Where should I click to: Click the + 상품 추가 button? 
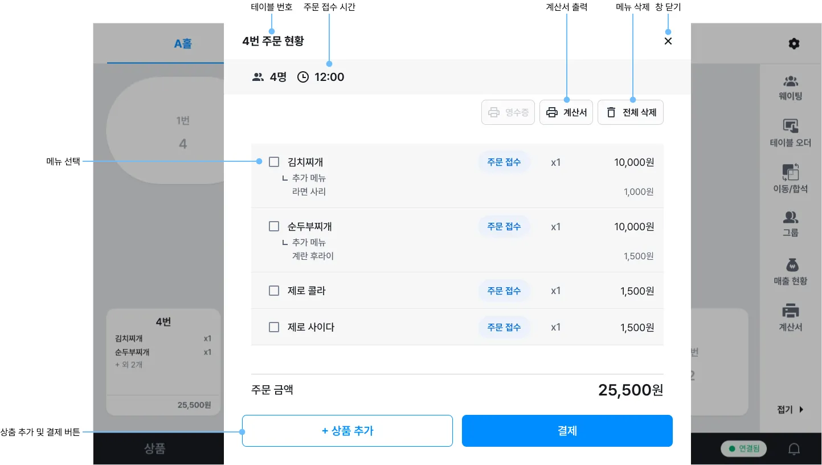point(347,431)
